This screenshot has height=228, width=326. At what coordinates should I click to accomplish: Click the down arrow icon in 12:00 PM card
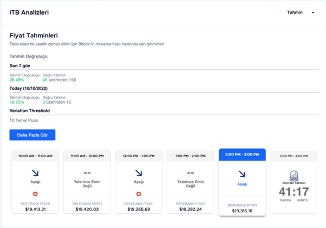(139, 173)
